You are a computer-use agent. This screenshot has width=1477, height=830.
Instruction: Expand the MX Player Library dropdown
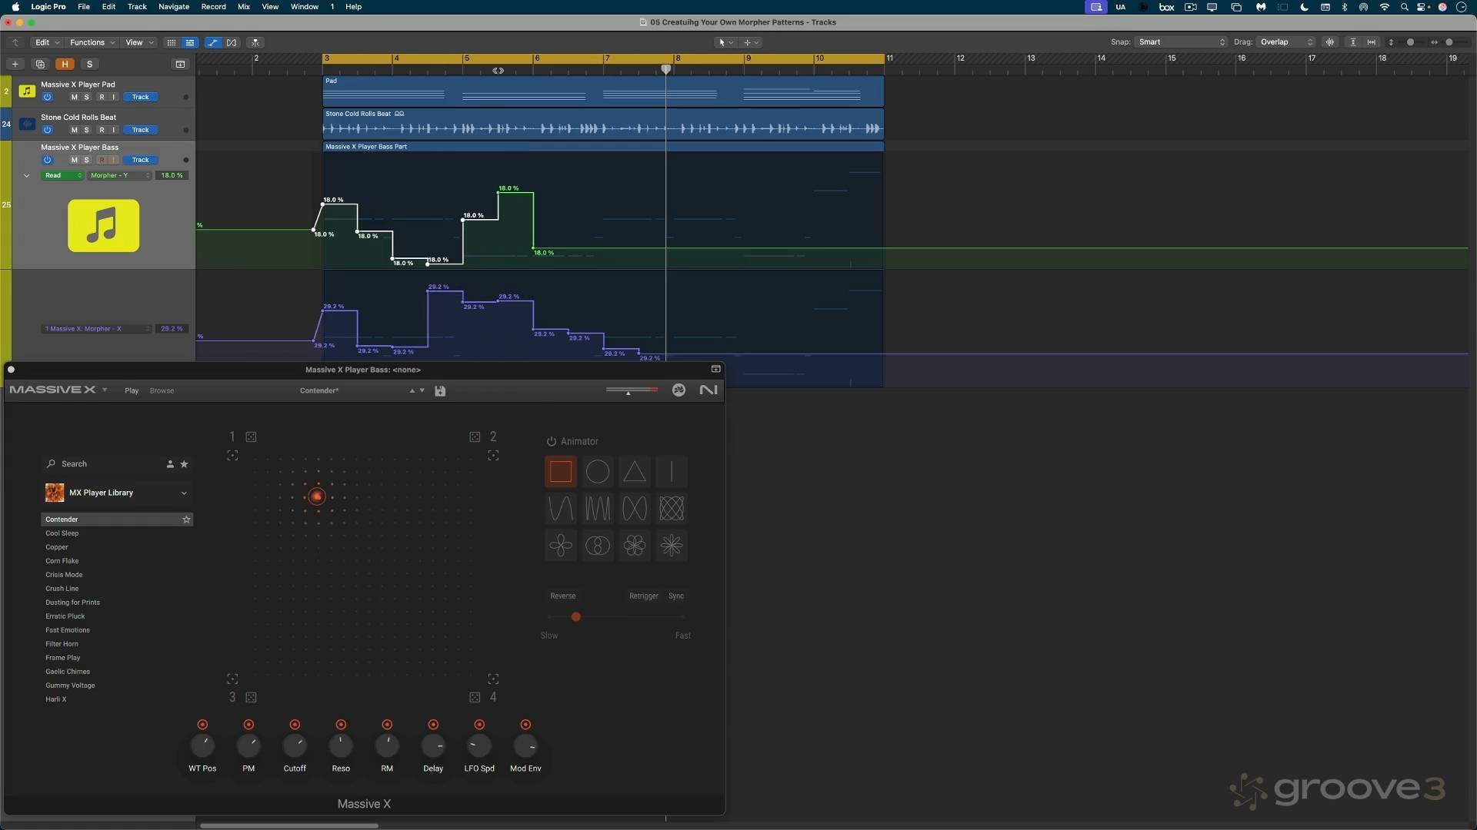(x=184, y=493)
